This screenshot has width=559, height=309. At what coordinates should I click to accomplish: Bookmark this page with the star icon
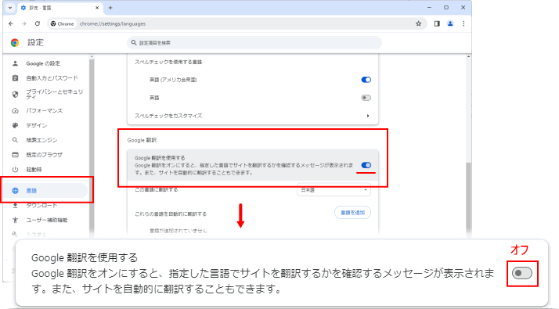419,23
